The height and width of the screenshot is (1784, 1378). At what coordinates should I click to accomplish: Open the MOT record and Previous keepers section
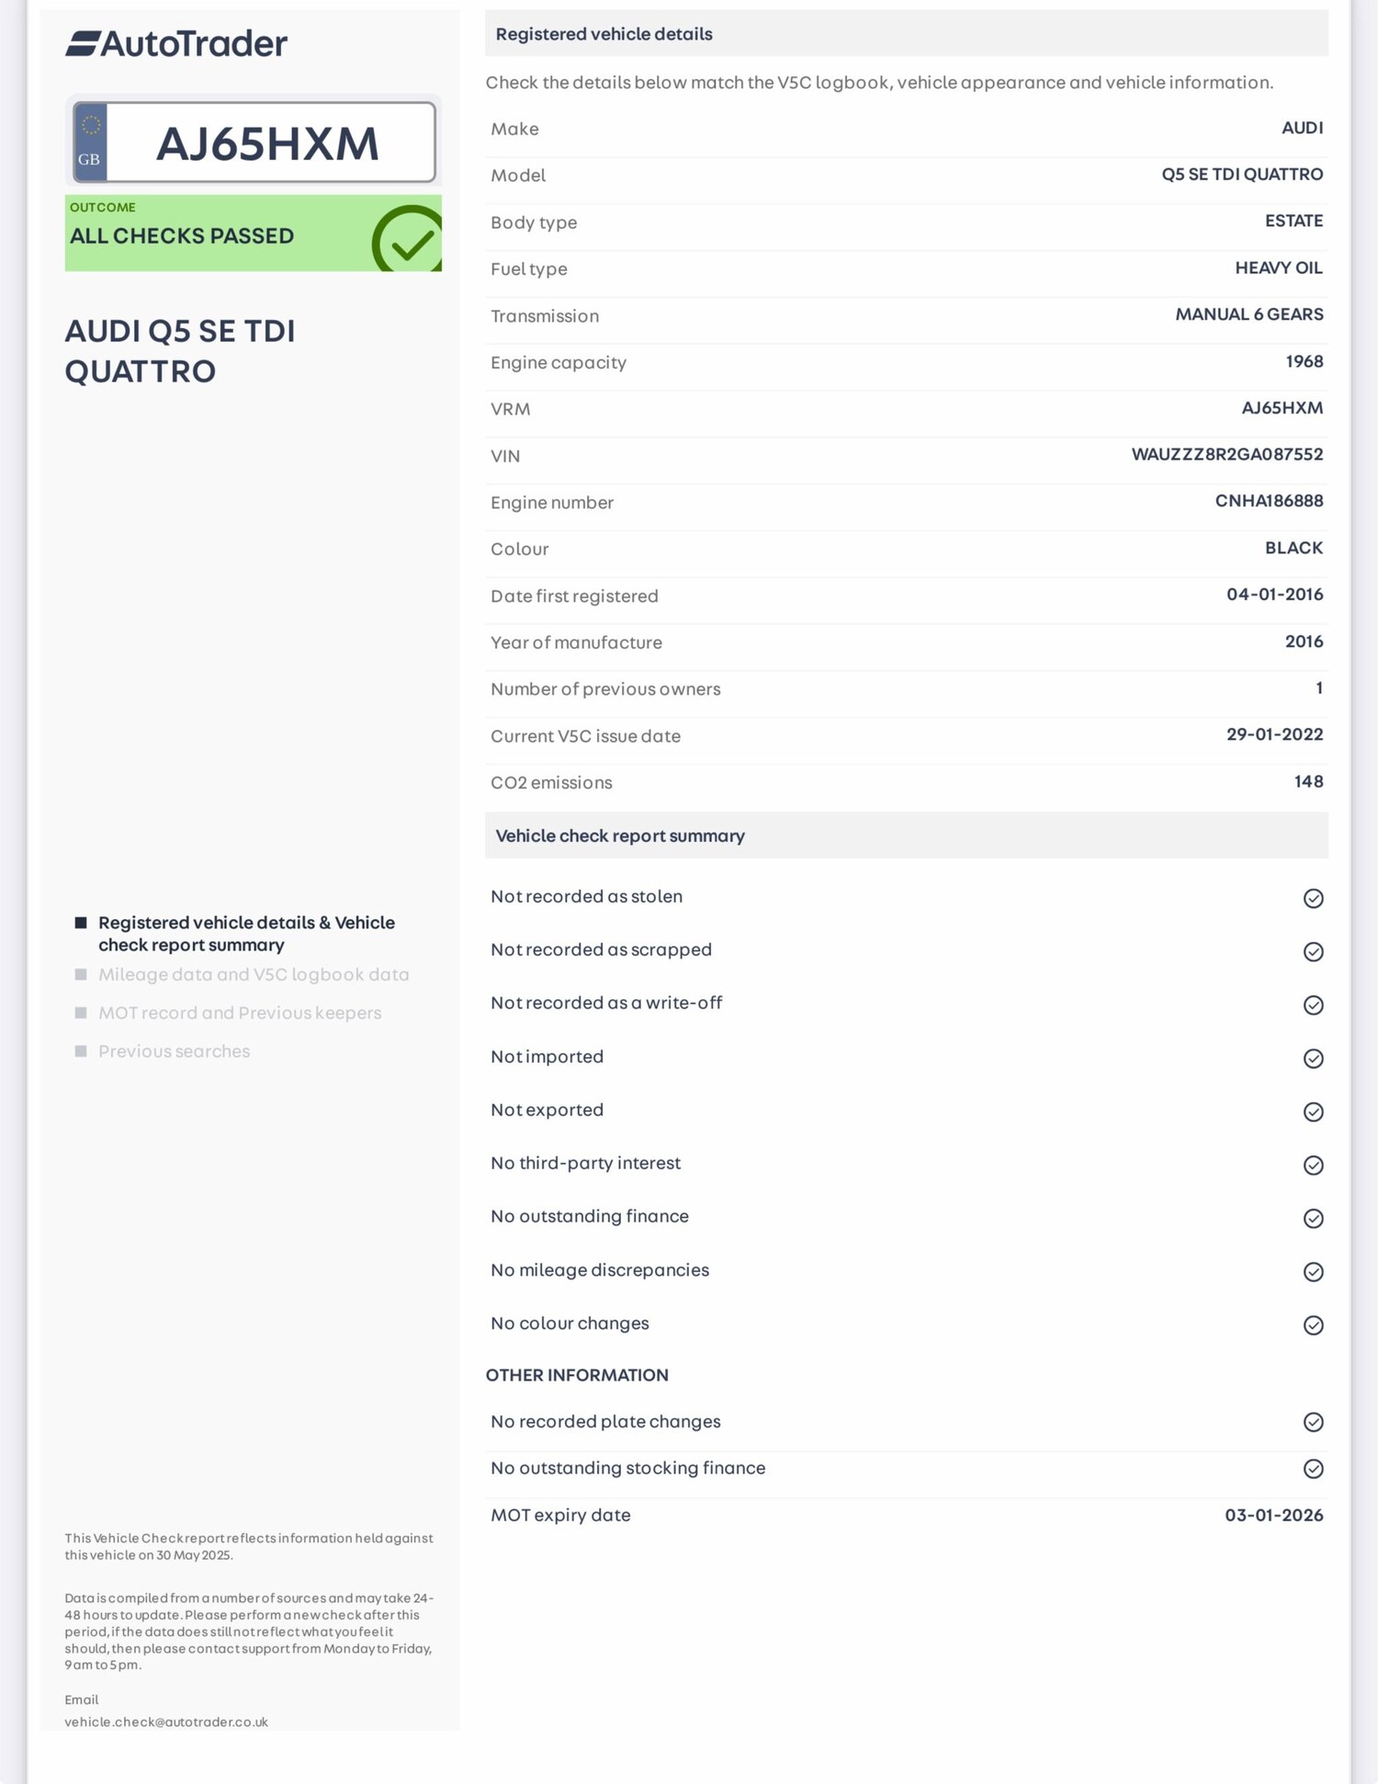(x=240, y=1013)
